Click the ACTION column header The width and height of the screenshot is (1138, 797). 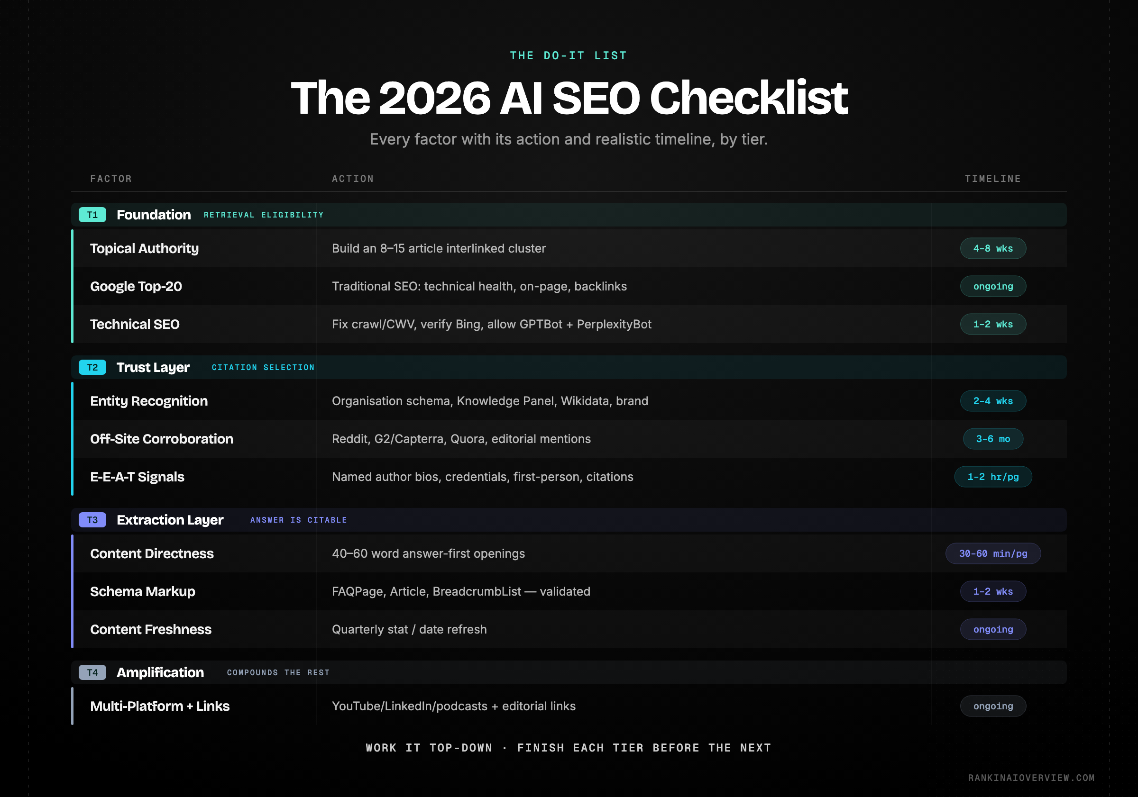[x=352, y=178]
